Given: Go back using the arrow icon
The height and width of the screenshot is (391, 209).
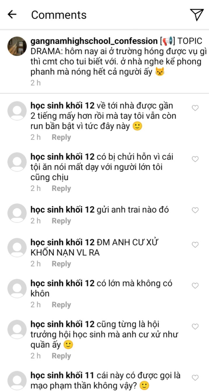Looking at the screenshot, I should [x=12, y=14].
